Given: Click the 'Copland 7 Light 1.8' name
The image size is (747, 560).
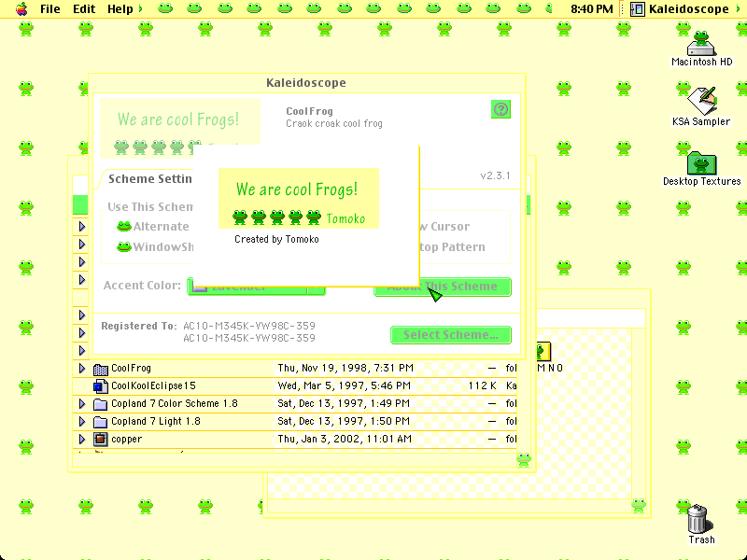Looking at the screenshot, I should tap(156, 421).
